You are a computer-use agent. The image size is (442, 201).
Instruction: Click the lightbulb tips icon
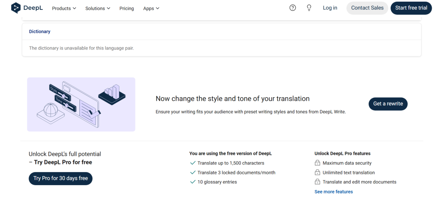[309, 8]
